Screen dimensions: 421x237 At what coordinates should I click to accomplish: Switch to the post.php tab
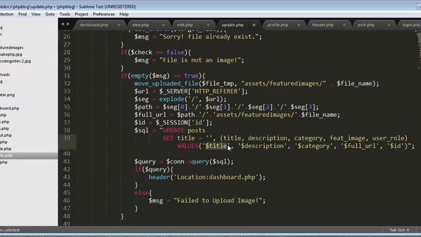coord(366,25)
